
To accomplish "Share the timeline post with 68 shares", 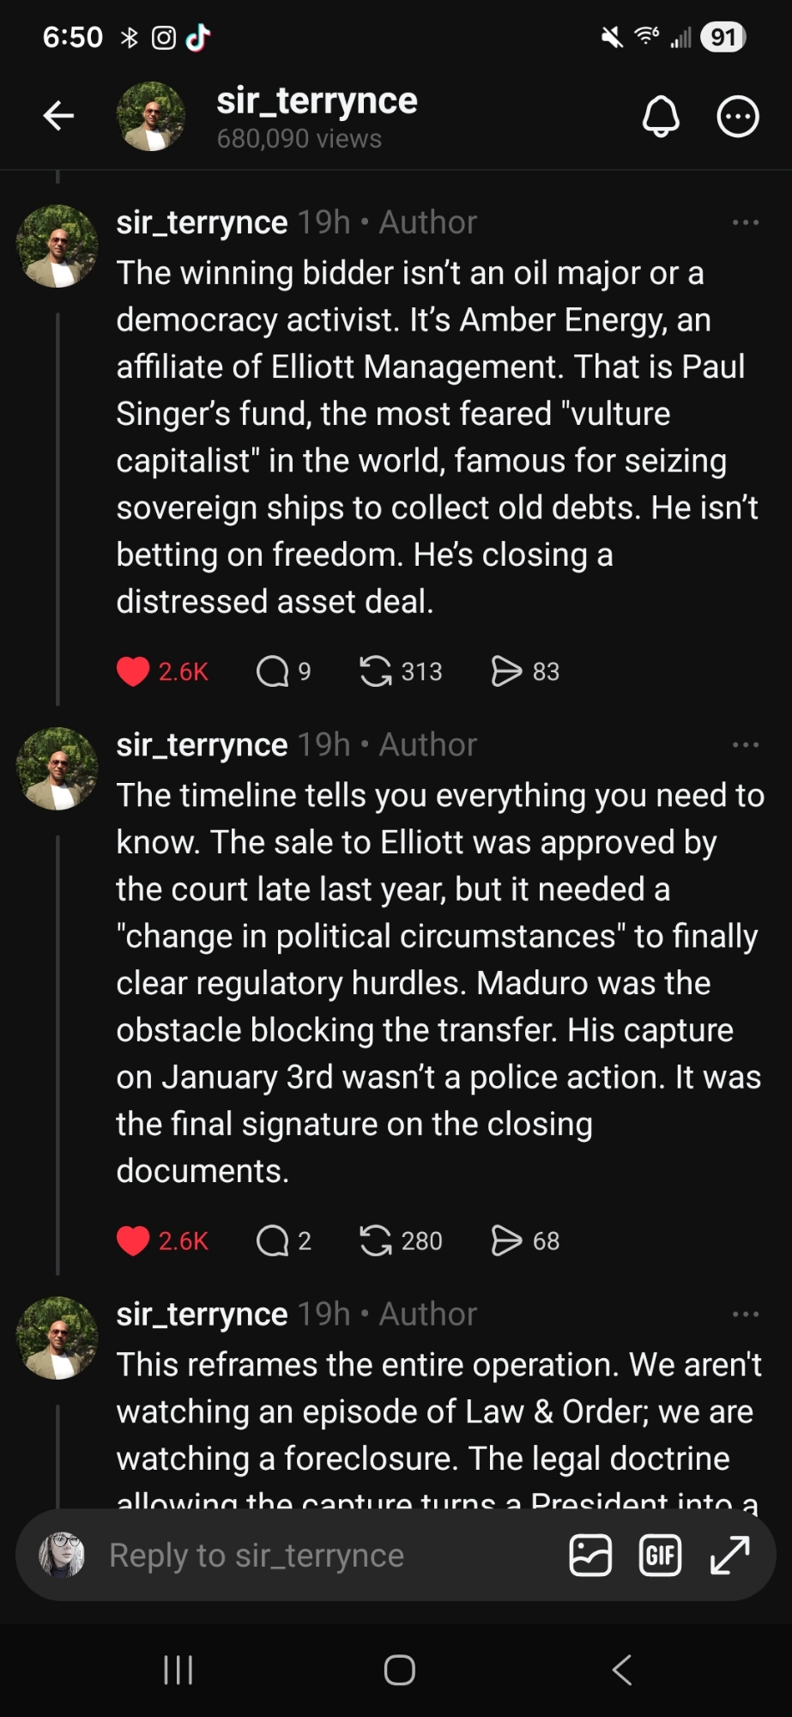I will tap(506, 1241).
